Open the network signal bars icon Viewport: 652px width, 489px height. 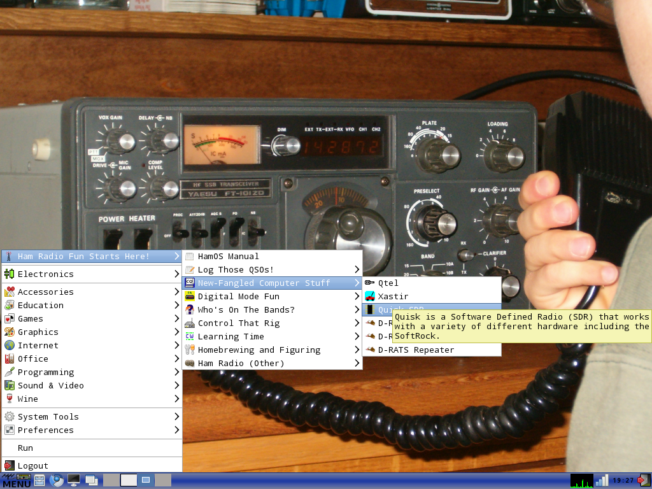click(602, 481)
